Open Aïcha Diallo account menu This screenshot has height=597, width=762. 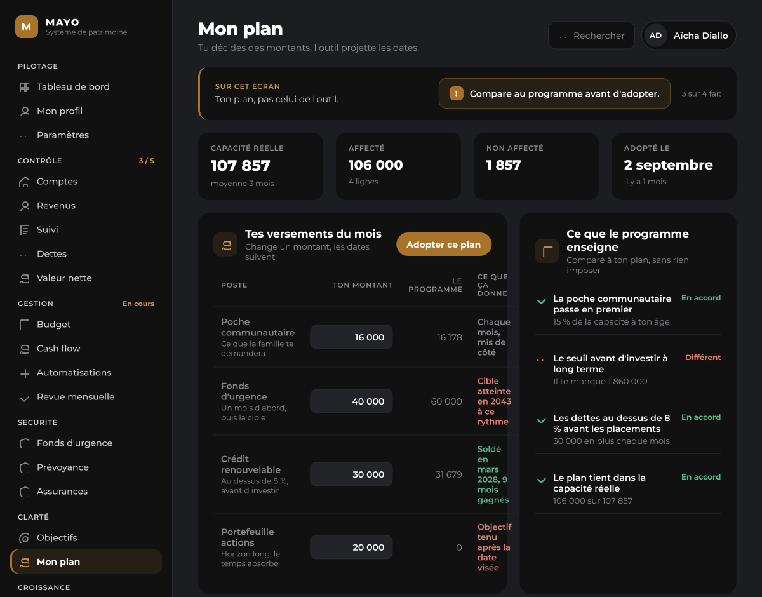click(x=689, y=36)
